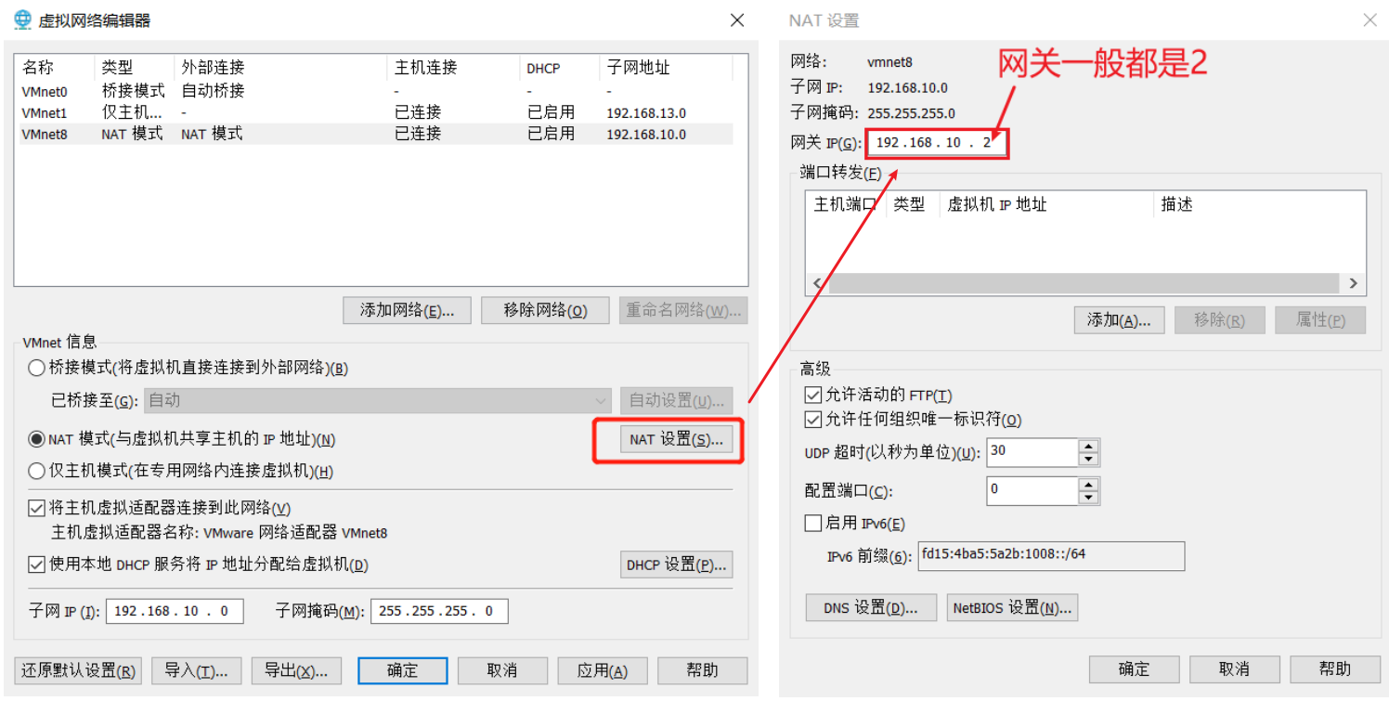
Task: Increase UDP 超时 value with up arrow
Action: pos(1088,447)
